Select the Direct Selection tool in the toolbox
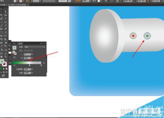Screen dimensions: 164x118 6,12
